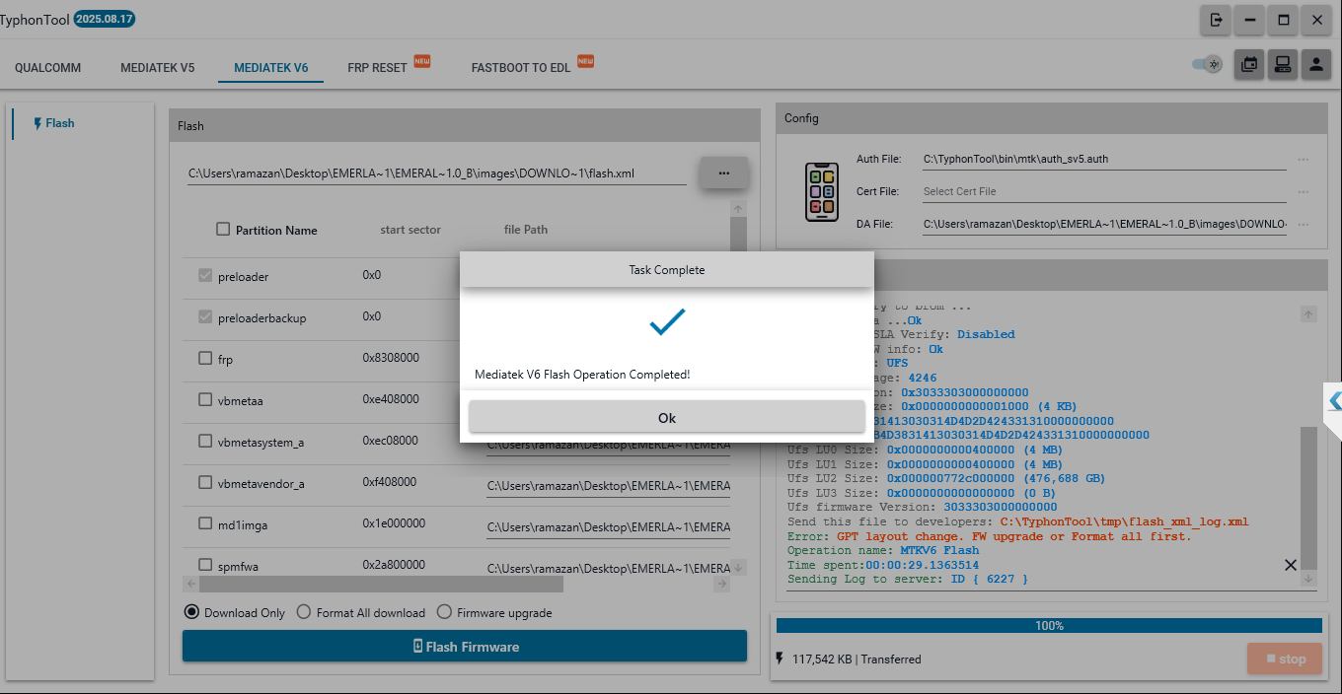Minimize the TyphonTool window
This screenshot has height=694, width=1342.
pyautogui.click(x=1250, y=19)
